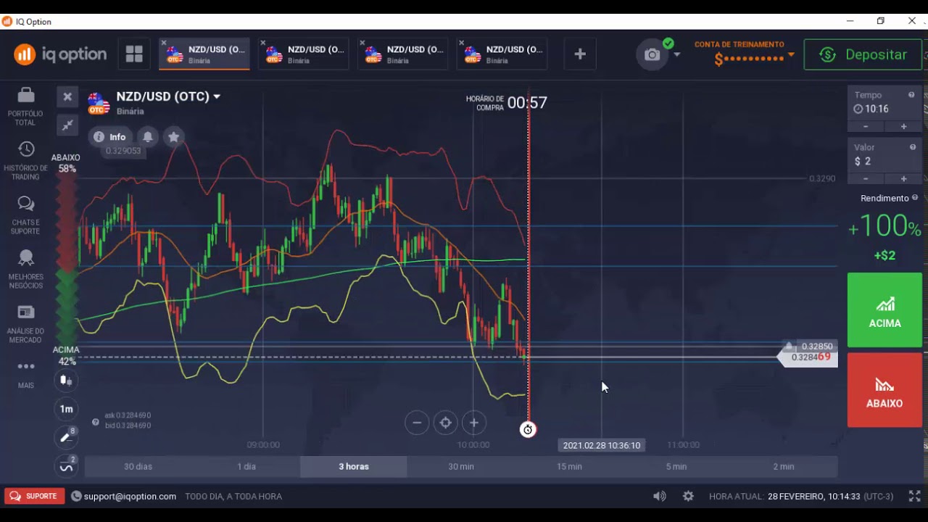Click the trader sentiment ABAIXO/ACIMA bar
928x522 pixels.
(x=67, y=257)
